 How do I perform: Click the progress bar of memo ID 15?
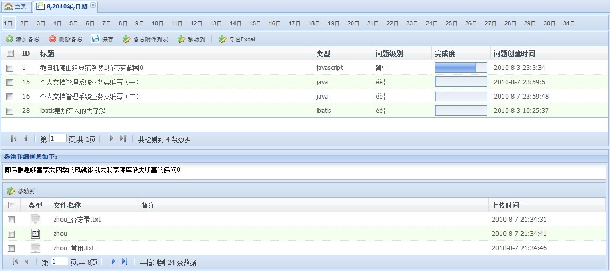tap(461, 82)
